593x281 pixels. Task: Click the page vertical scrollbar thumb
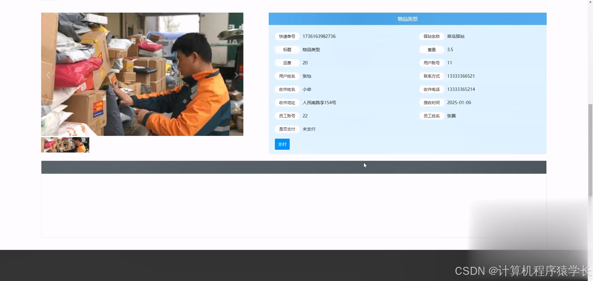coord(590,150)
